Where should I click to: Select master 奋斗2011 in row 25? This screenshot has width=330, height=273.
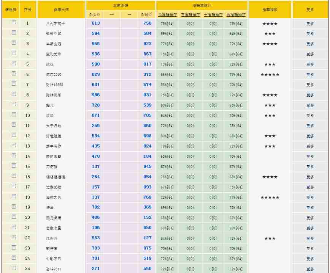[x=54, y=269]
